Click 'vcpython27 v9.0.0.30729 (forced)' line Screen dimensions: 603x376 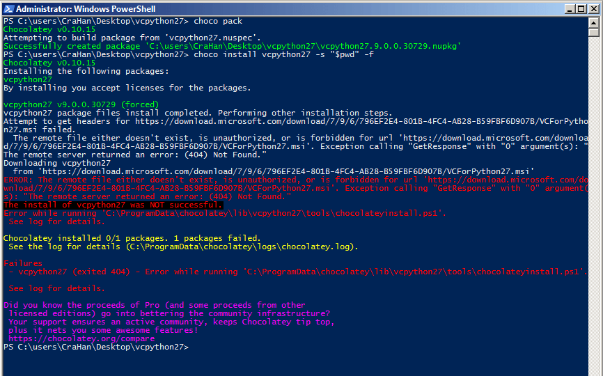click(81, 104)
